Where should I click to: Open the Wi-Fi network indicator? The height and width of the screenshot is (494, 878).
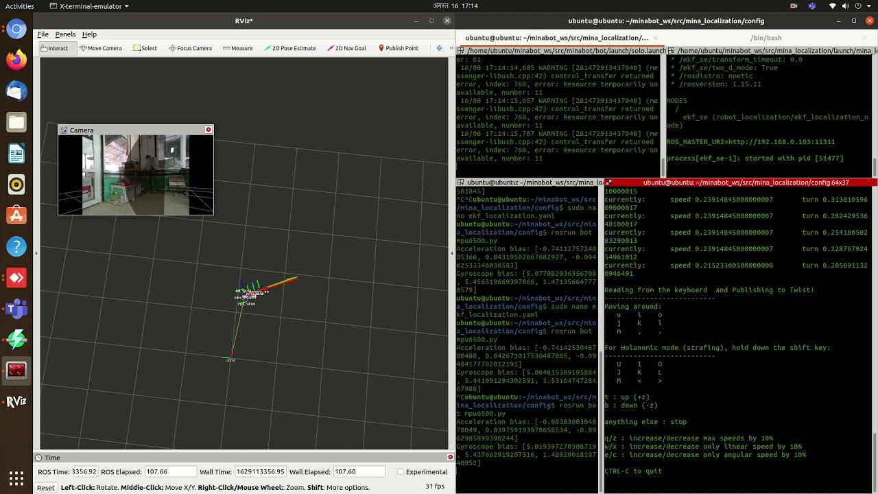tap(833, 5)
